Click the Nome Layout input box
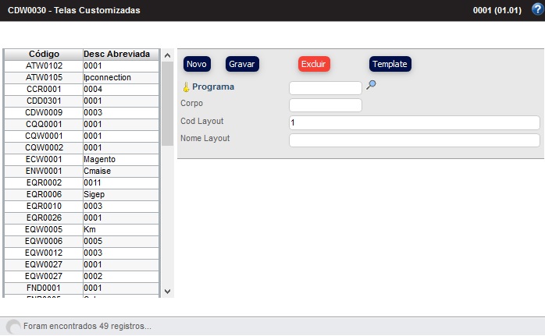The width and height of the screenshot is (545, 336). click(x=414, y=140)
